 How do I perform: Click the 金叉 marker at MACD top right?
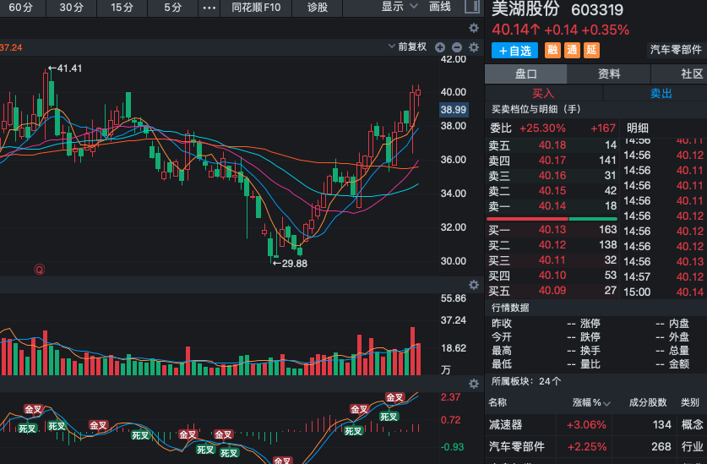[394, 397]
